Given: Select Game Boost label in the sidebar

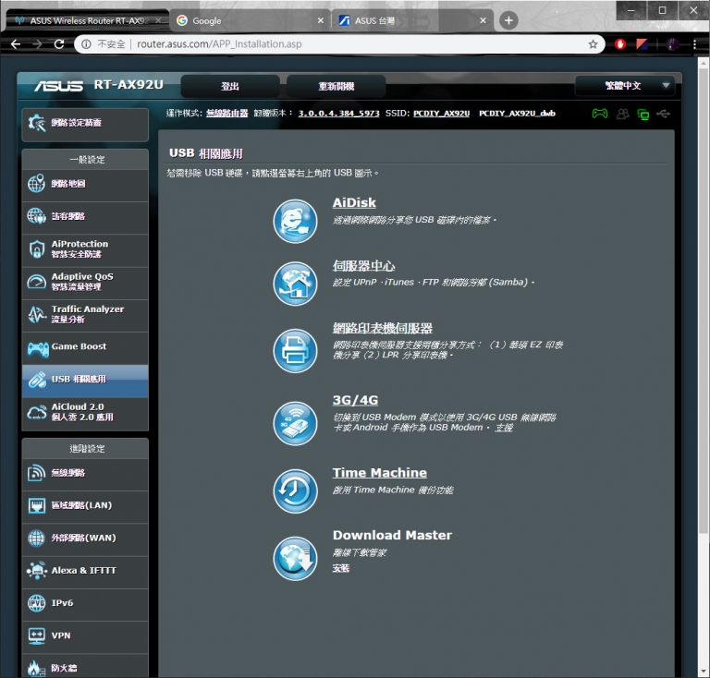Looking at the screenshot, I should (79, 346).
